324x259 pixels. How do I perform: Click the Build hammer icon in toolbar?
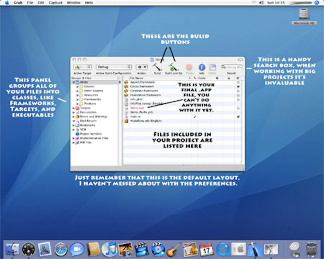pos(157,67)
